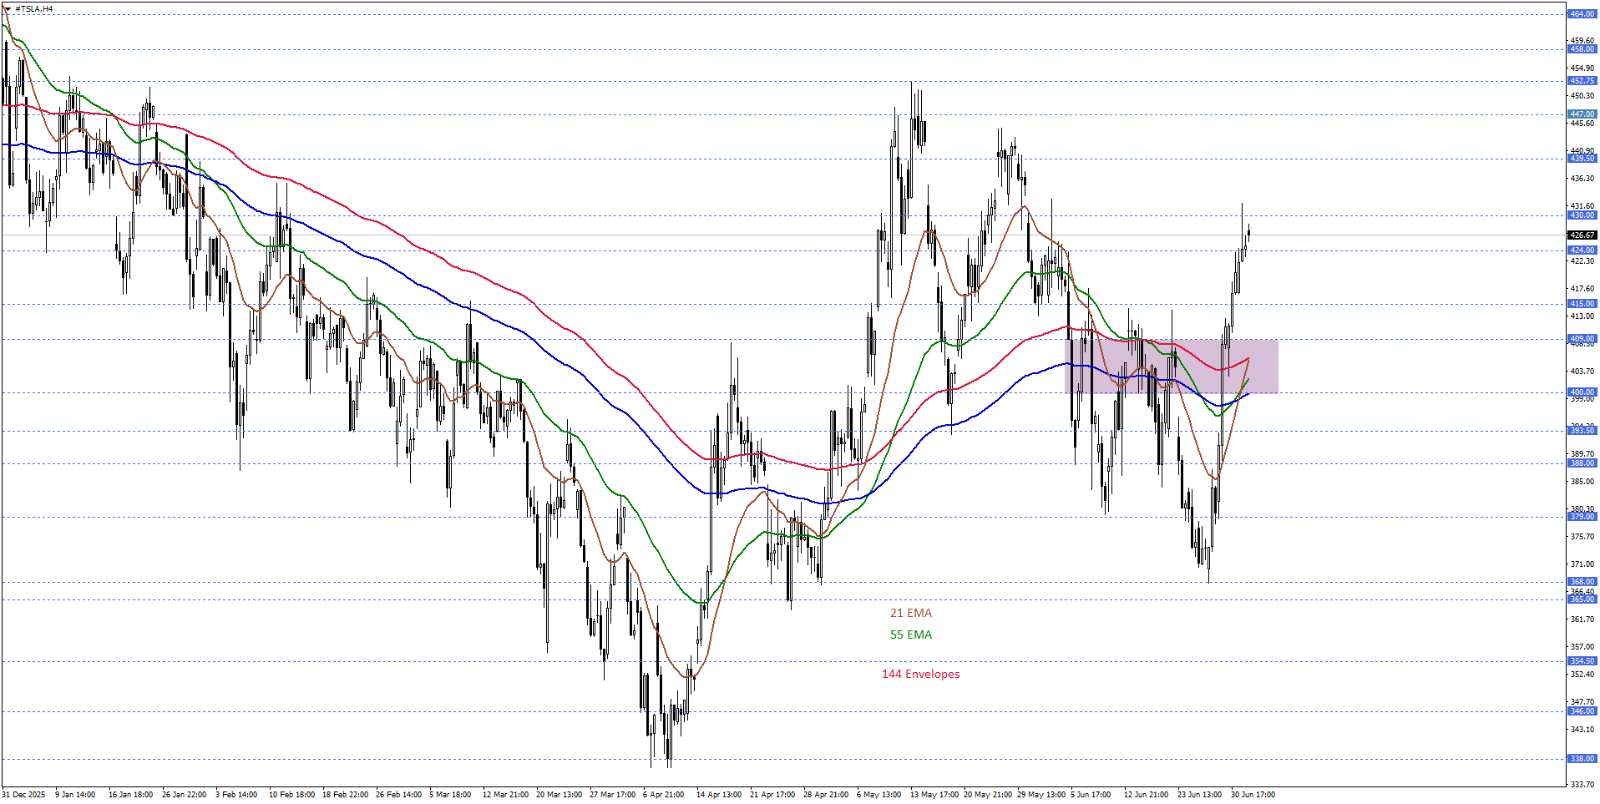Select the 144 Envelopes text label
This screenshot has width=1600, height=804.
pos(920,674)
